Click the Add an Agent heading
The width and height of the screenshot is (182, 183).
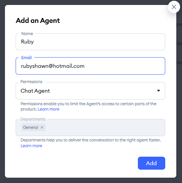38,21
